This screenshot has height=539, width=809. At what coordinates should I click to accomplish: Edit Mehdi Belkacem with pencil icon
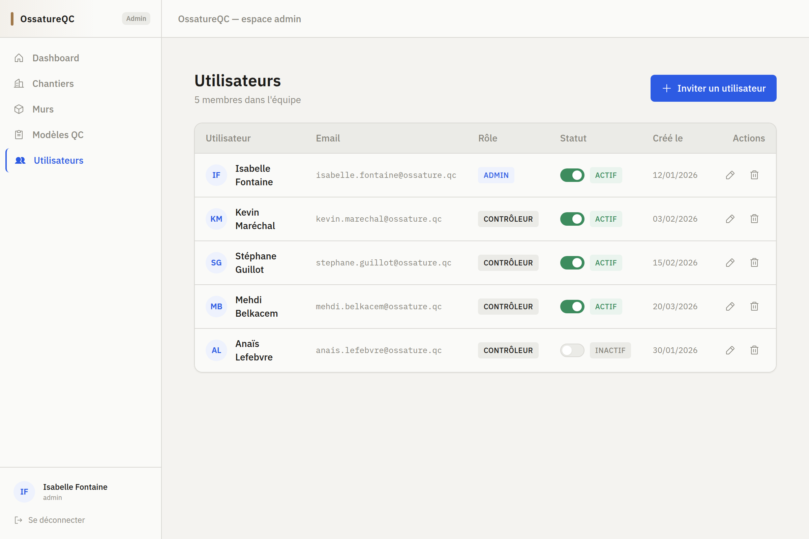(x=730, y=306)
